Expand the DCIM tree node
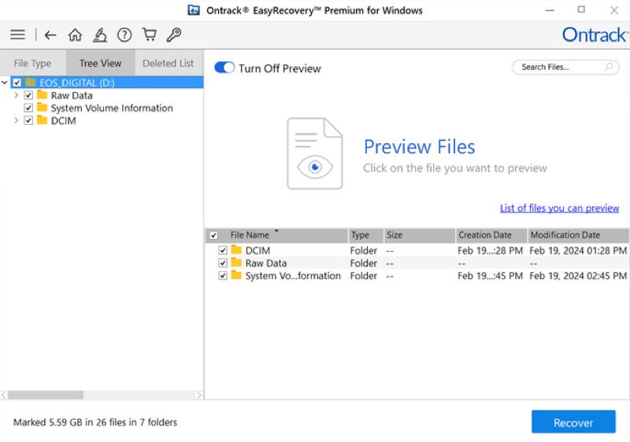Viewport: 630px width, 442px height. 16,120
